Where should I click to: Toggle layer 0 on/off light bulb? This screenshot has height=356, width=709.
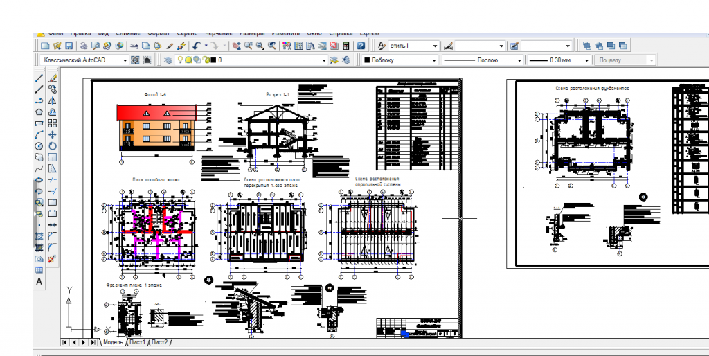pos(180,60)
